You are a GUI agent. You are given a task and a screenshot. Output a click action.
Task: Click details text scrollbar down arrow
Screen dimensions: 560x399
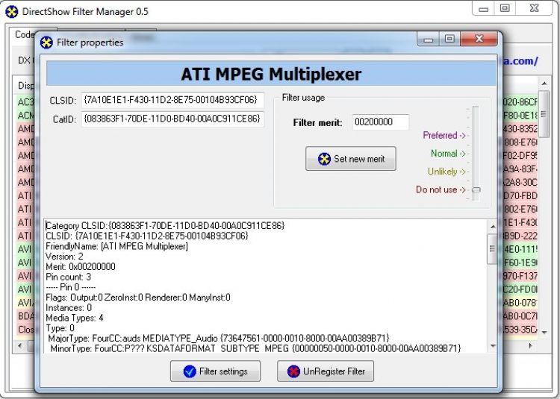tap(493, 345)
